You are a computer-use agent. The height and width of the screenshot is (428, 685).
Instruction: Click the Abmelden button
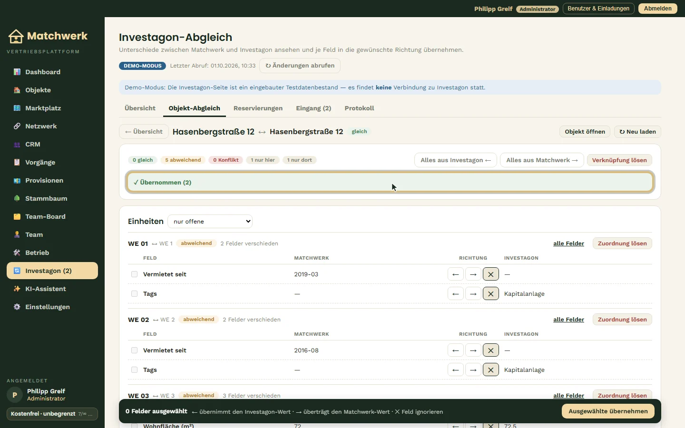658,9
